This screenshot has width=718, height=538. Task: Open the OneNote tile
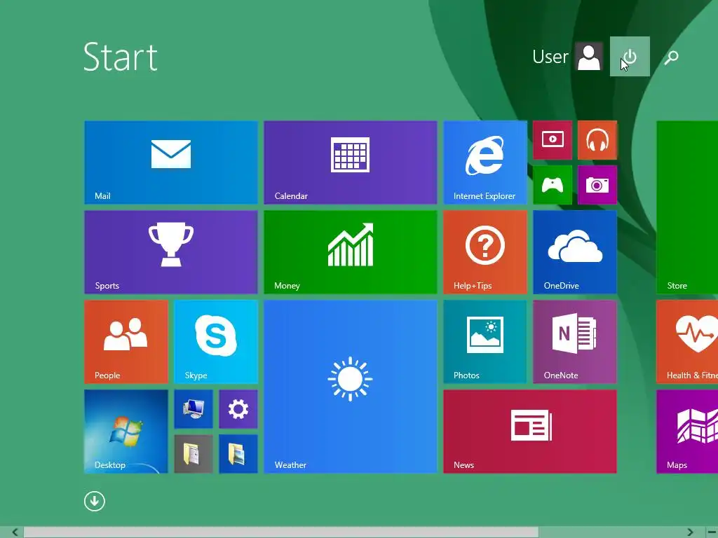click(575, 341)
